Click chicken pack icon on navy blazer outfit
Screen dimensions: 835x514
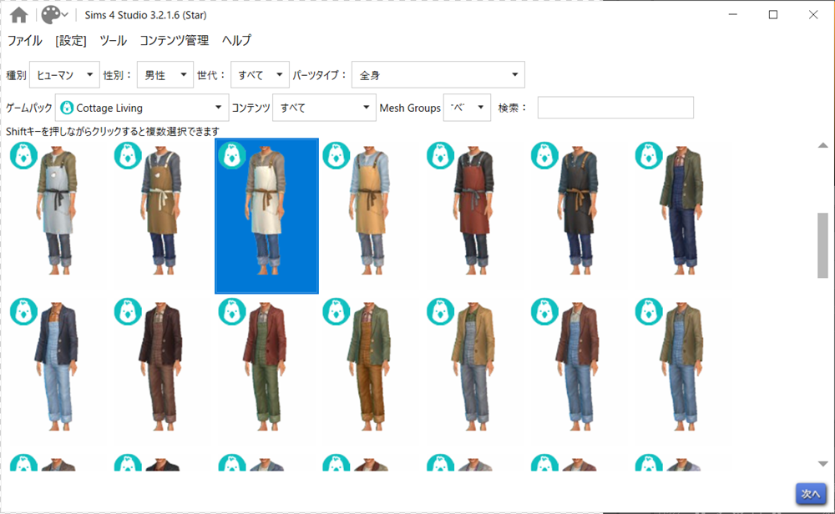pos(23,311)
